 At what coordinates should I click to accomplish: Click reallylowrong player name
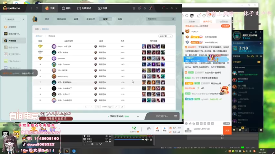coord(63,76)
